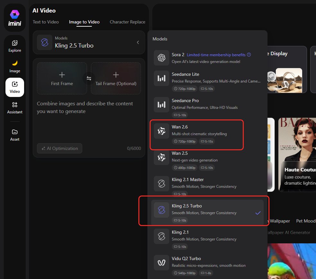Open the Image section in sidebar

tap(15, 66)
